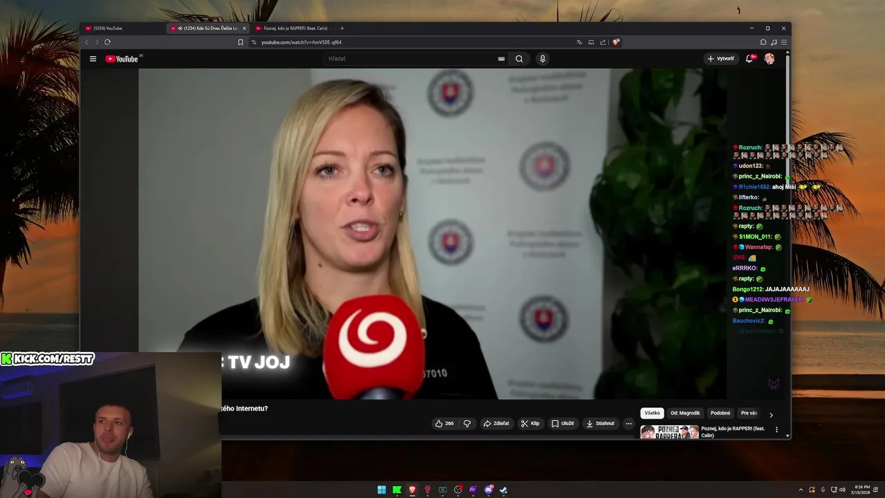Go back in browser
The image size is (885, 498).
coord(87,42)
